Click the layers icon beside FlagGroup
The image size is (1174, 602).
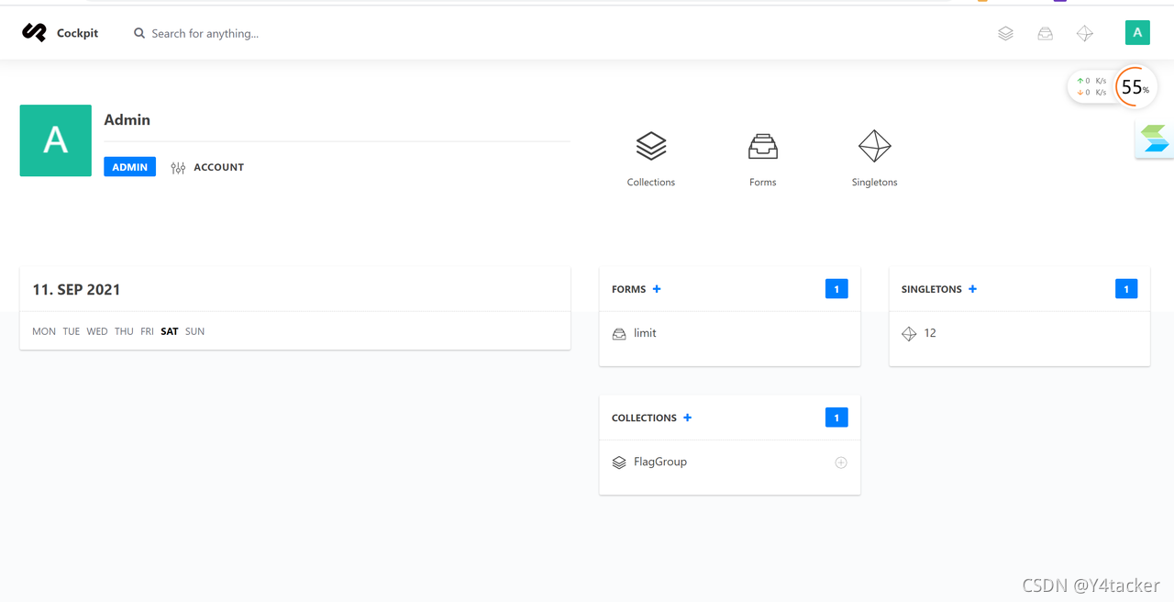[619, 463]
